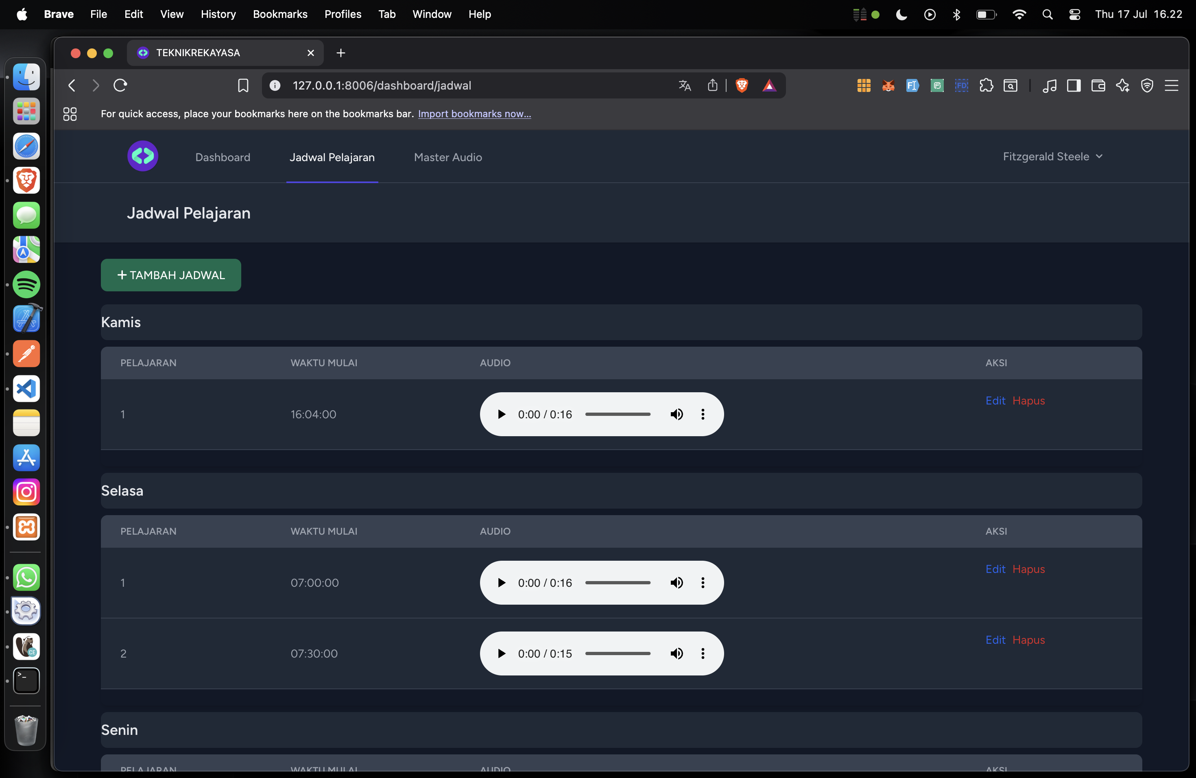The width and height of the screenshot is (1196, 778).
Task: Click the MetaMask fox extension icon
Action: click(x=888, y=85)
